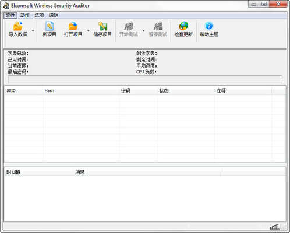
Task: Click the 时间戳 log column header
Action: tap(38, 172)
